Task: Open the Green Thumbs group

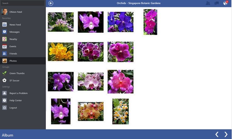Action: [17, 73]
